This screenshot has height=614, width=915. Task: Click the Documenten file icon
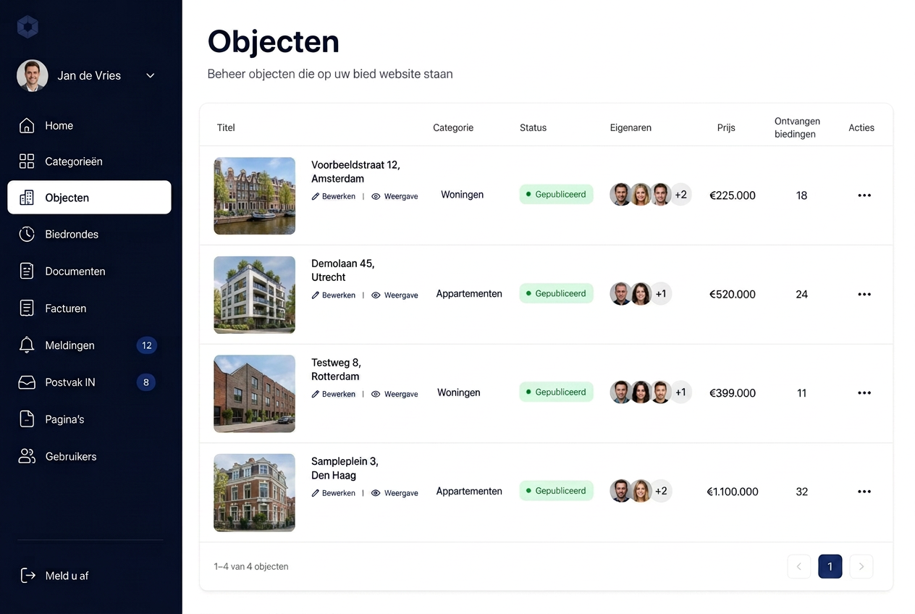[x=27, y=272]
